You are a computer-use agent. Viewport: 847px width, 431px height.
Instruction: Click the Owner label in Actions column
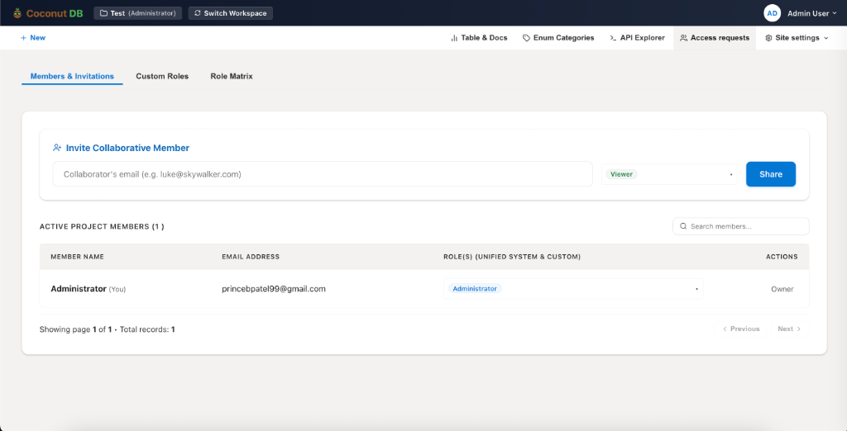click(x=782, y=289)
